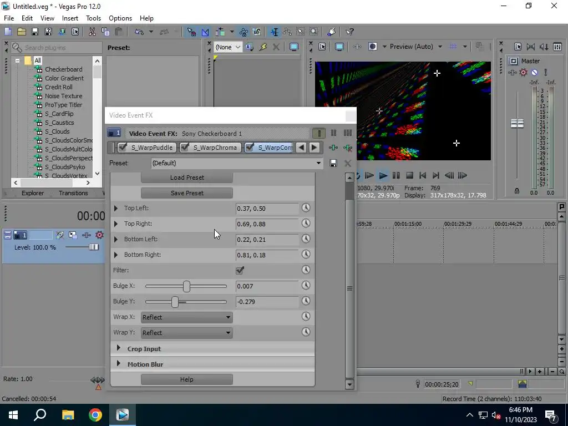Expand the Bottom Right parameter
Image resolution: width=568 pixels, height=426 pixels.
coord(116,255)
